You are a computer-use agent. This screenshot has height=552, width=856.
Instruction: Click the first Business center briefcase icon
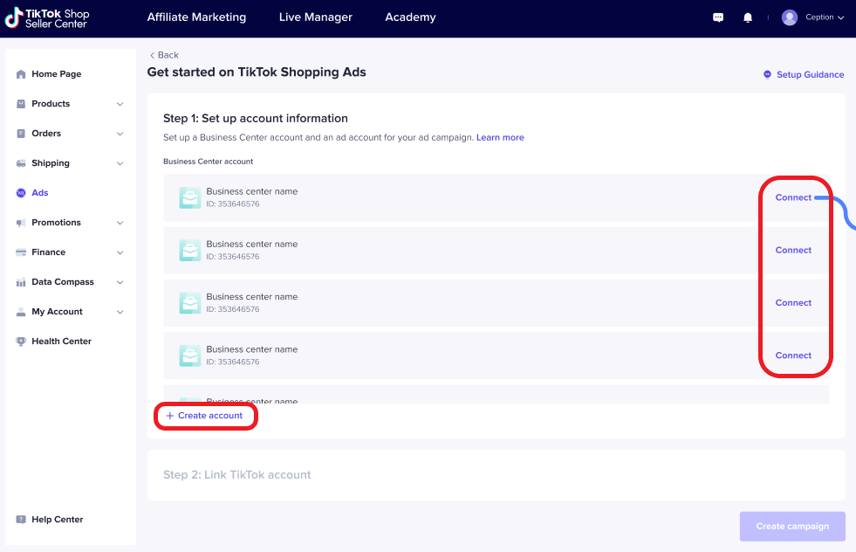point(190,198)
